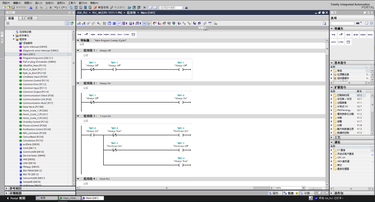Open the 工具 menu
This screenshot has height=202, width=375.
[72, 3]
